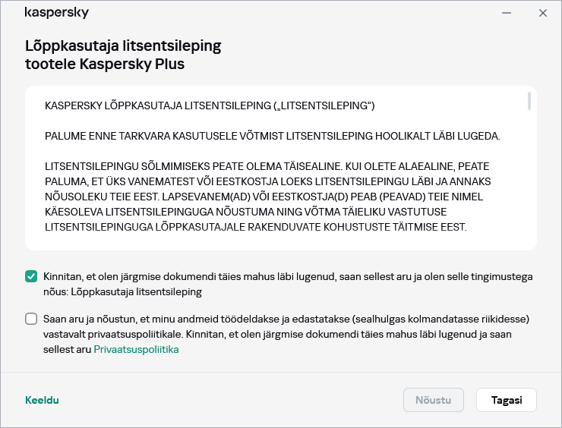This screenshot has width=562, height=428.
Task: Go back with the Tagasi button
Action: tap(506, 400)
